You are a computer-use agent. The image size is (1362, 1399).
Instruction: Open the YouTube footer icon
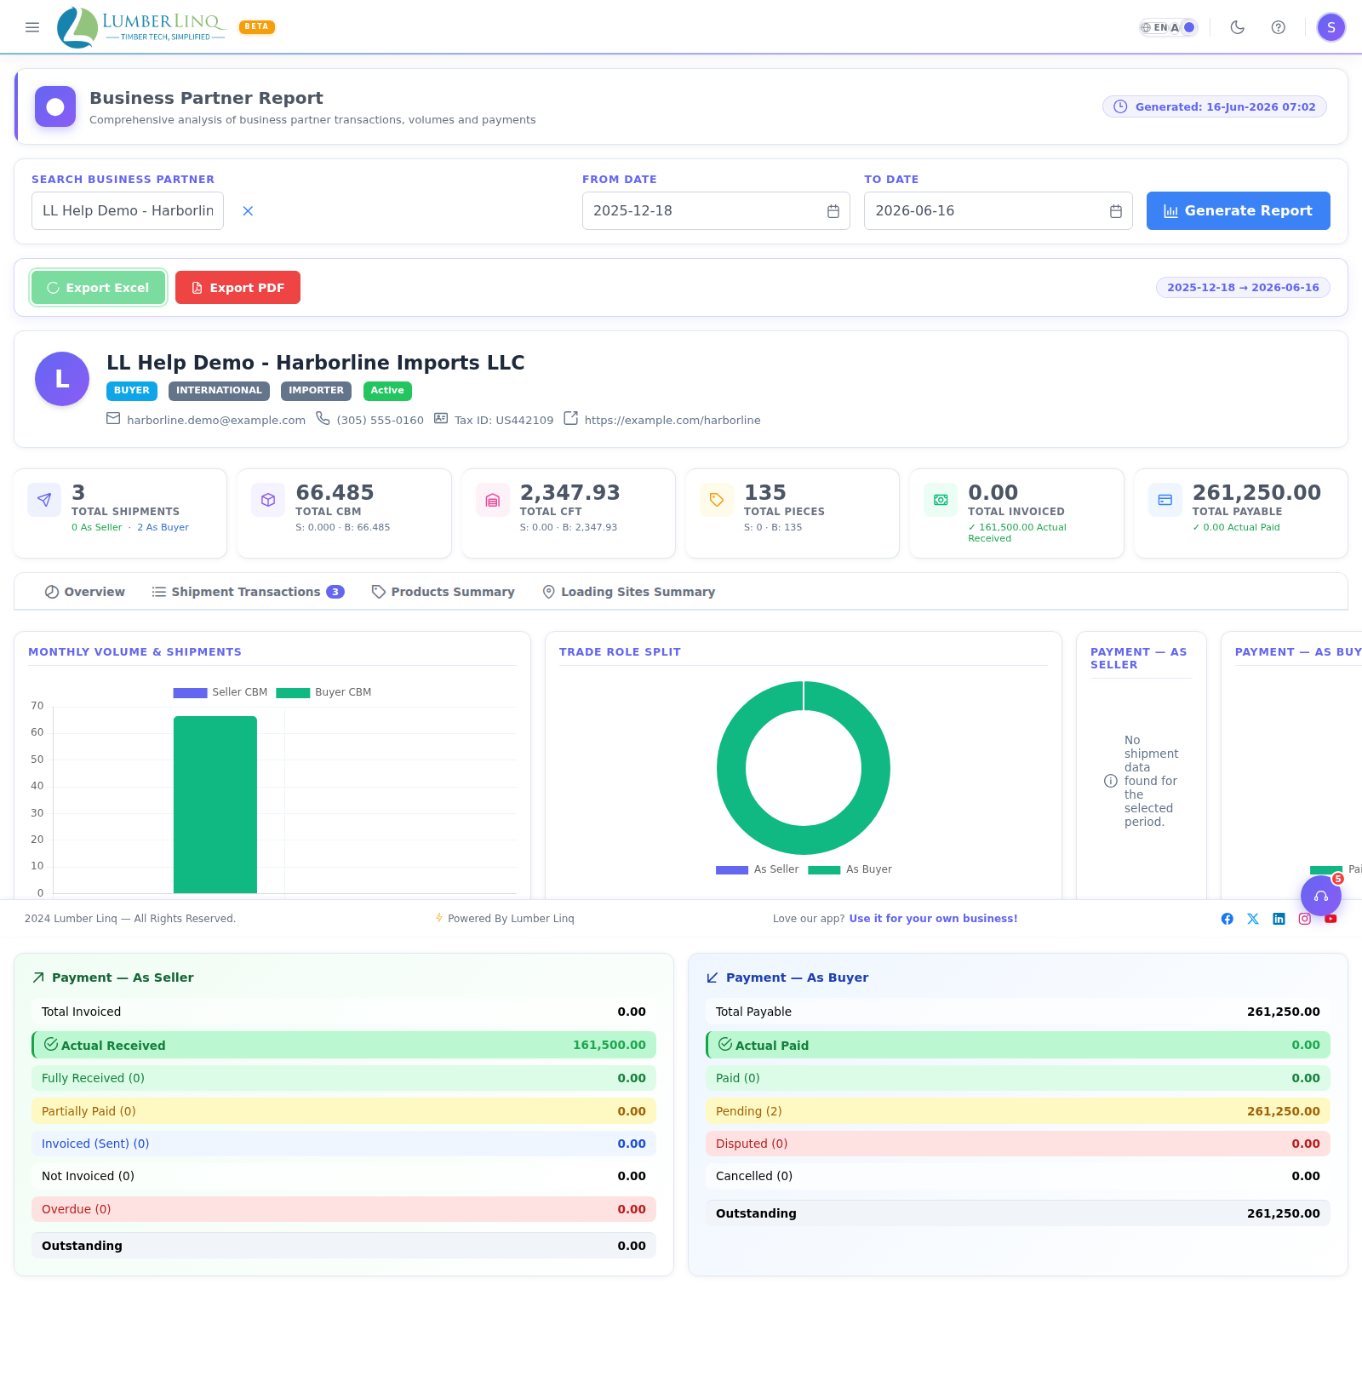pos(1331,919)
